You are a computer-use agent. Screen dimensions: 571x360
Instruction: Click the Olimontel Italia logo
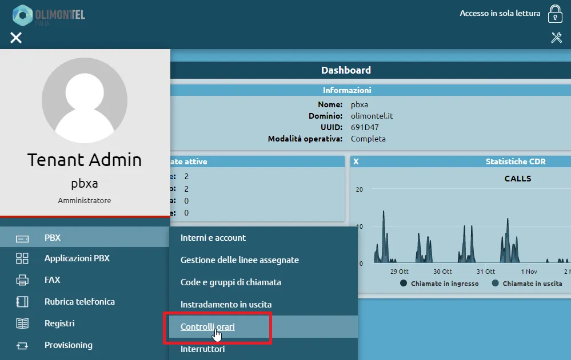pyautogui.click(x=49, y=15)
